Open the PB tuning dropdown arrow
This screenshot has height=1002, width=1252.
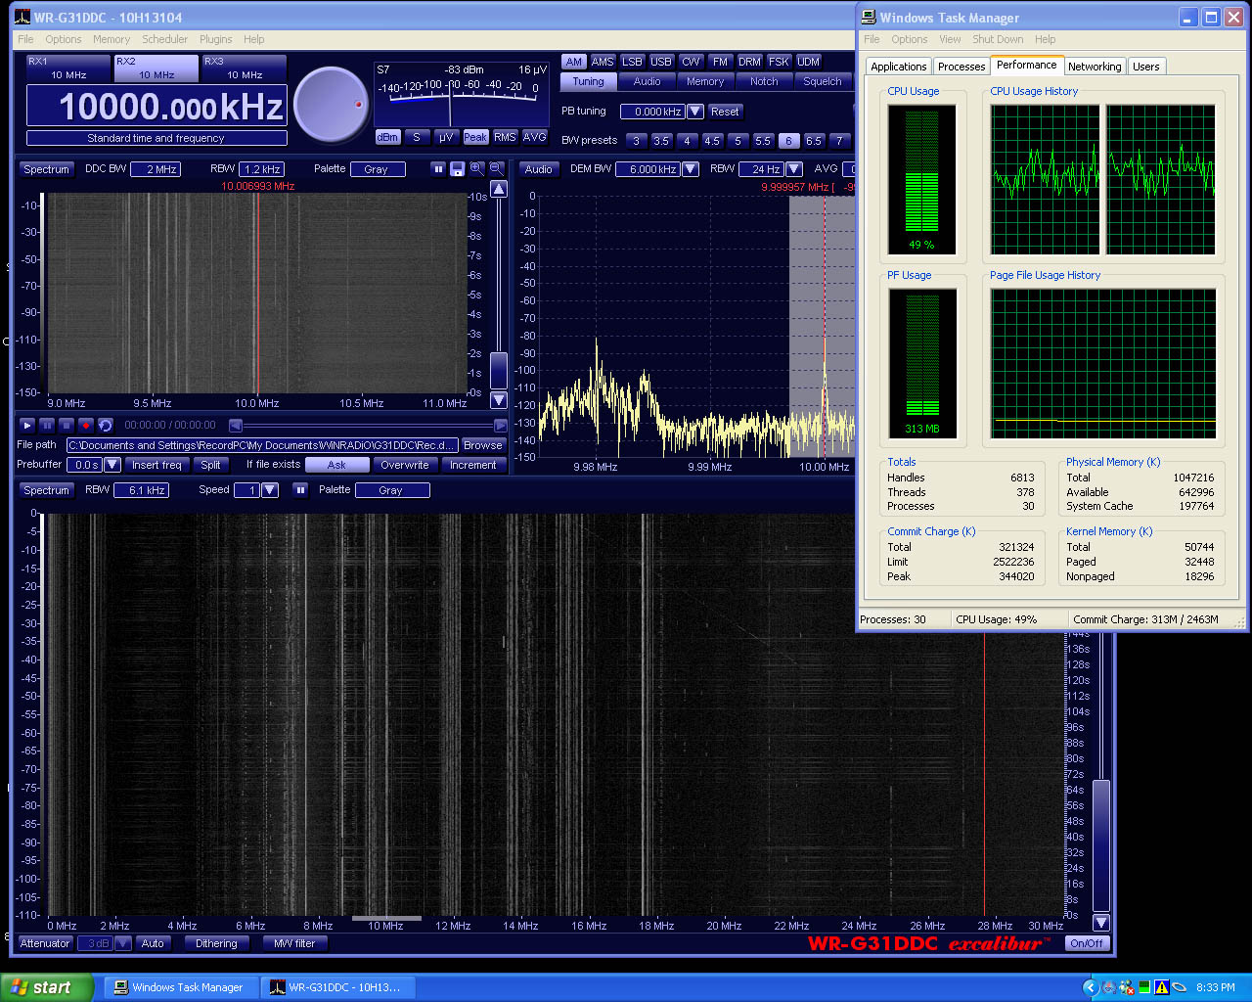695,112
